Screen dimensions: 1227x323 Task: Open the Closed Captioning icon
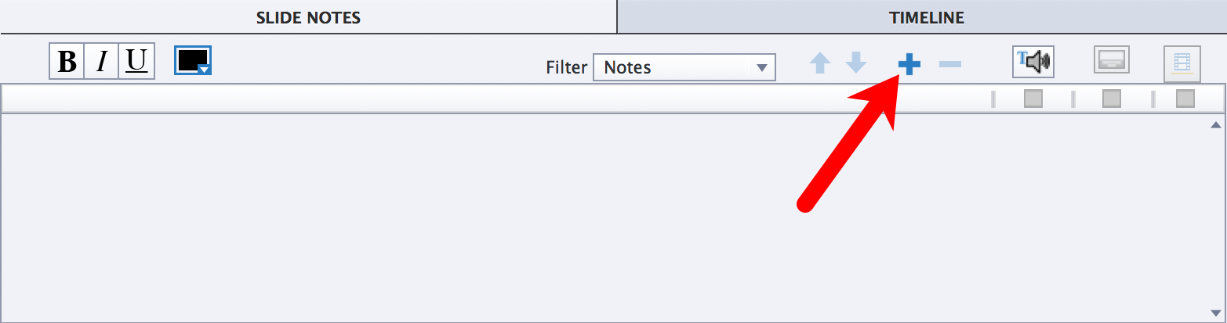pos(1112,60)
